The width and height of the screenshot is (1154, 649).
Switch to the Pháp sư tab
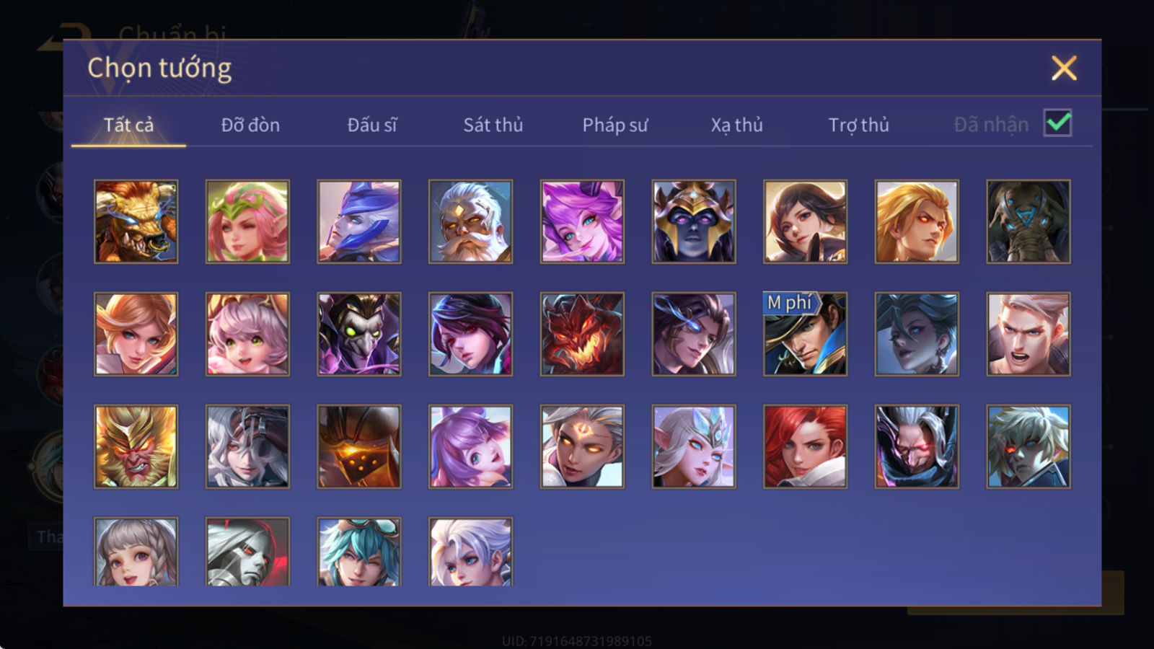pos(615,125)
